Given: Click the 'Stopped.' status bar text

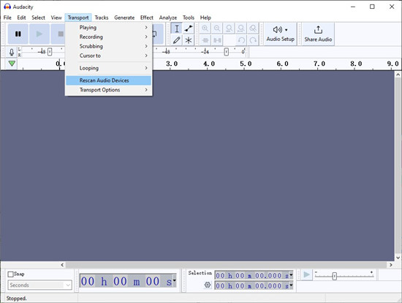Looking at the screenshot, I should (x=16, y=299).
